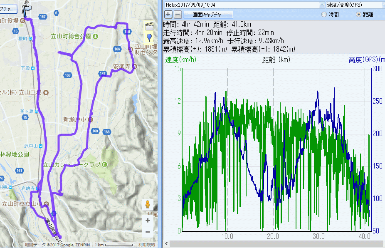Screen dimensions: 385x248
Task: Click the 新瀬戸小 school marker on map
Action: tap(90, 119)
